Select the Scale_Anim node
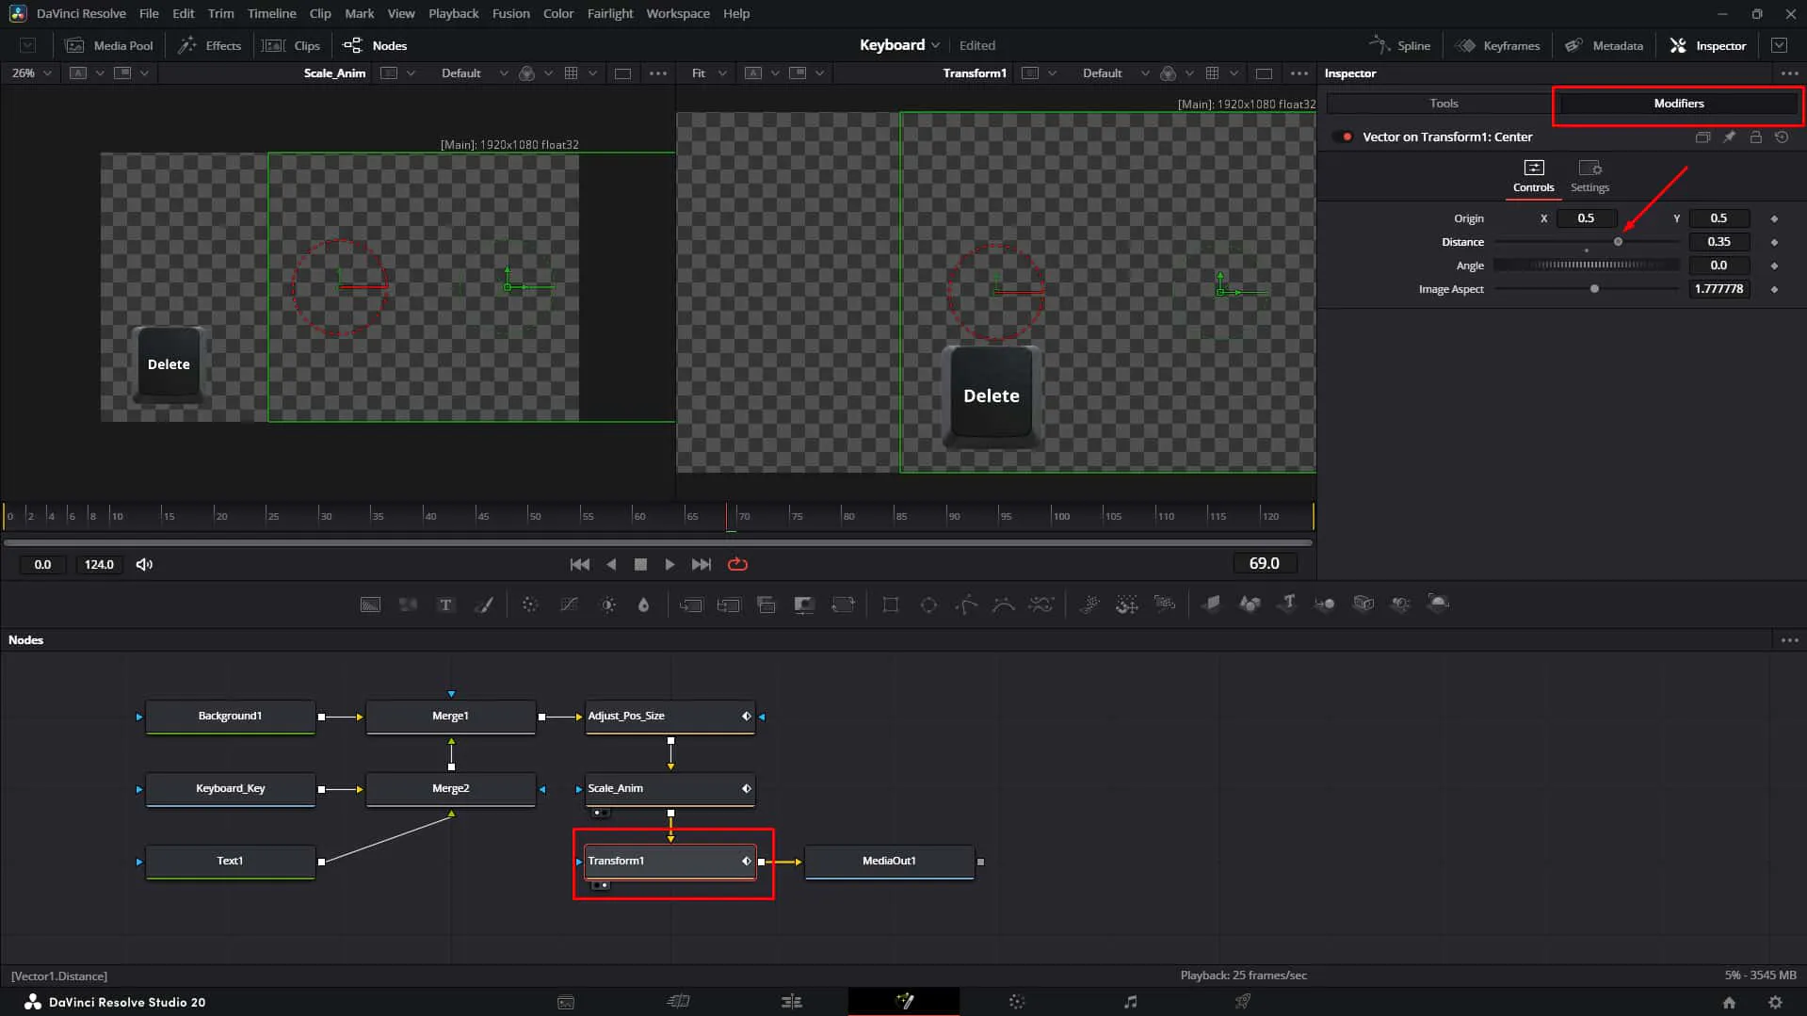The height and width of the screenshot is (1016, 1807). [670, 789]
